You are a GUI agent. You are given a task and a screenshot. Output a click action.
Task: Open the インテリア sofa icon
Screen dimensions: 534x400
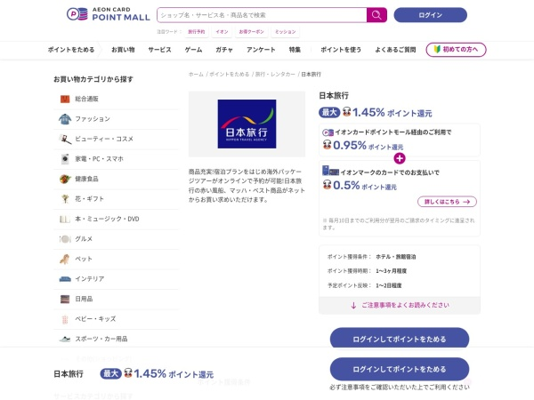[x=65, y=279]
